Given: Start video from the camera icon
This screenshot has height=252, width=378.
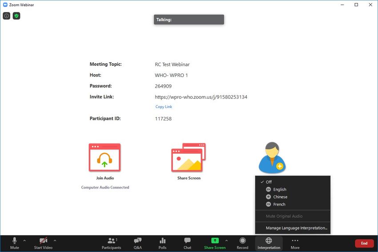Looking at the screenshot, I should pos(43,243).
